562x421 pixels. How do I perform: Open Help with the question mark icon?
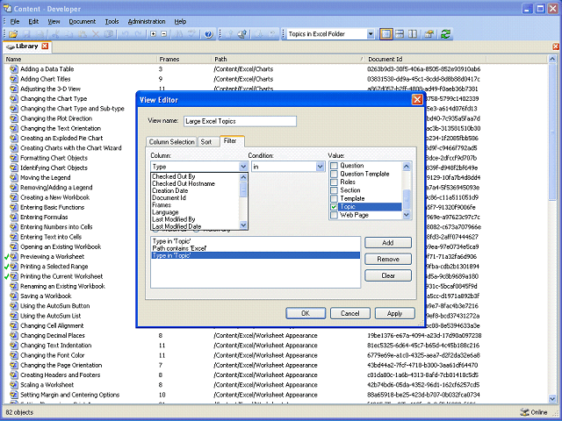pyautogui.click(x=209, y=34)
